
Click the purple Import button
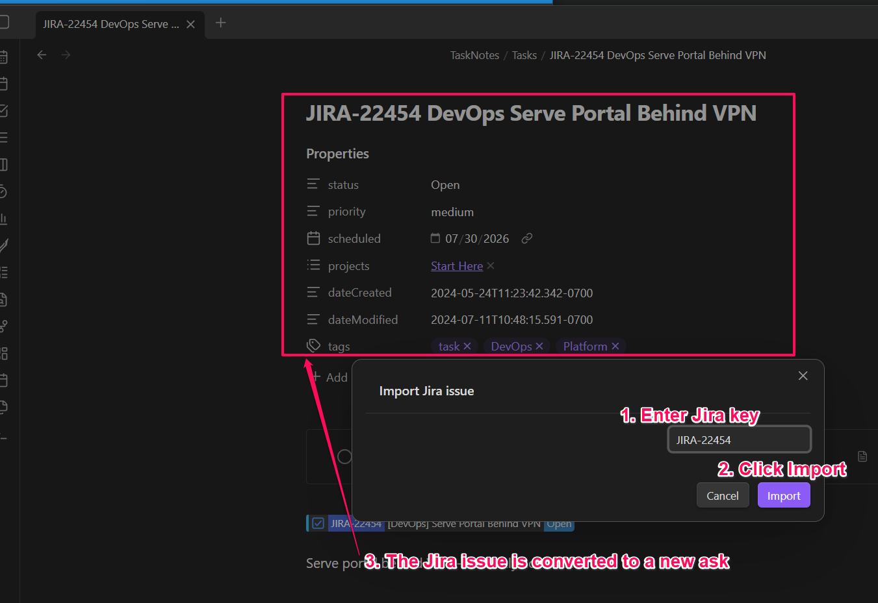[784, 495]
